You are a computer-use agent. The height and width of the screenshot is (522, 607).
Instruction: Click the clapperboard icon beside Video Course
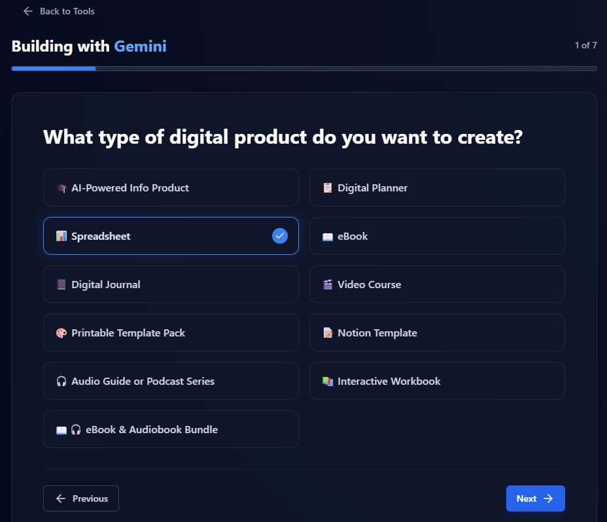coord(328,285)
